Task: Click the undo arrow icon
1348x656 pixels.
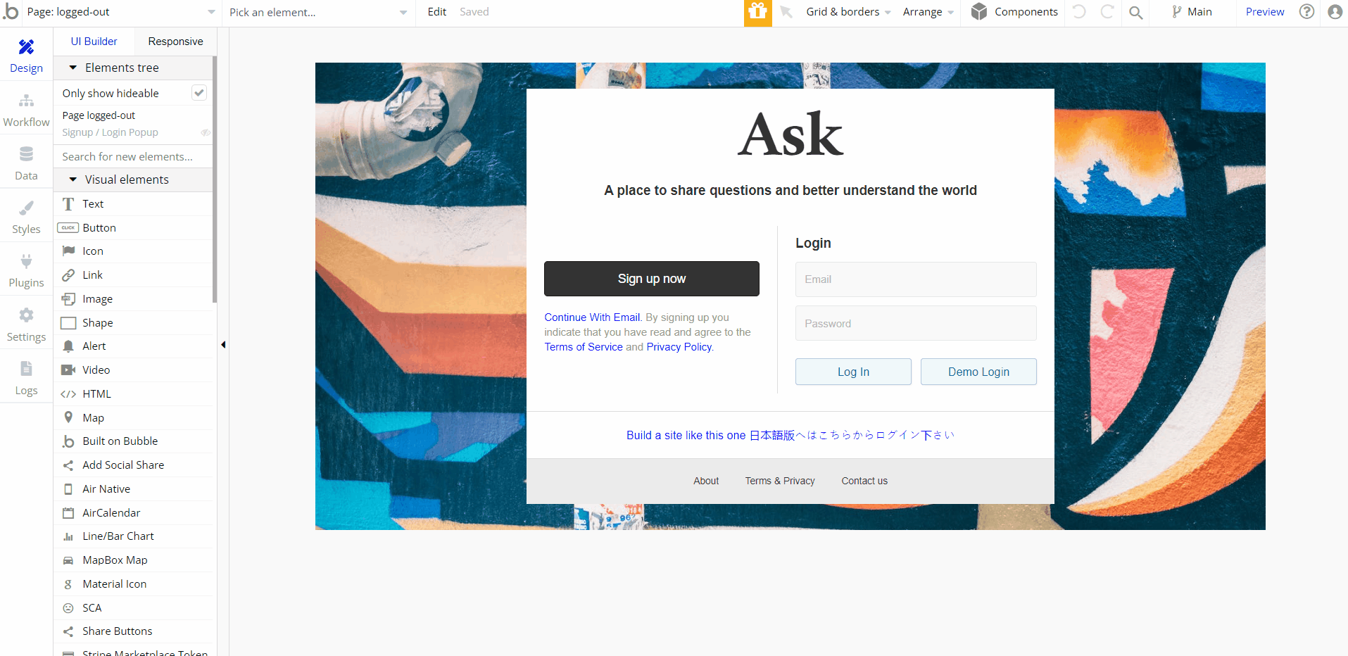Action: (1079, 12)
